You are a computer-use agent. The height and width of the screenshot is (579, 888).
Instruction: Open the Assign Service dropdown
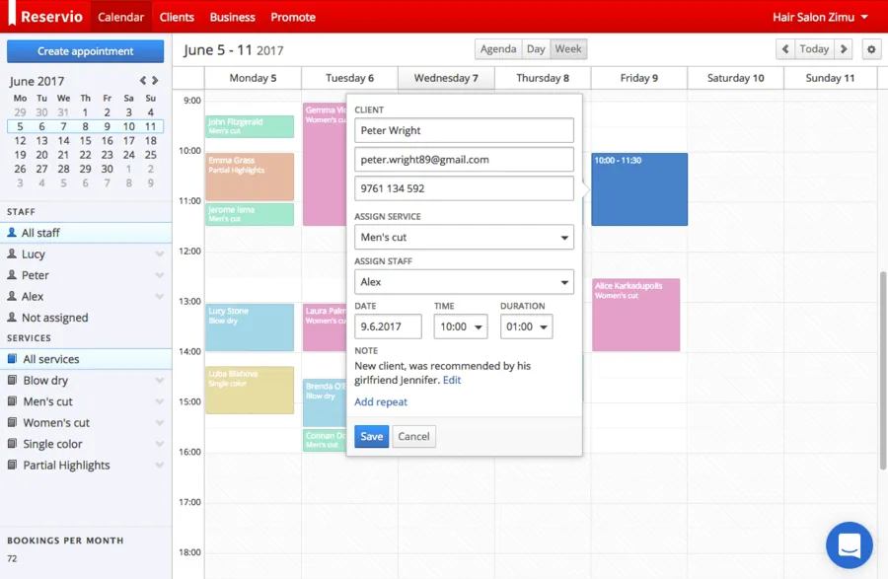[464, 238]
